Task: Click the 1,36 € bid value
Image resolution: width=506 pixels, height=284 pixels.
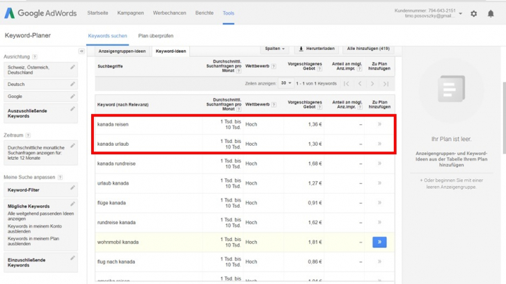Action: point(315,124)
